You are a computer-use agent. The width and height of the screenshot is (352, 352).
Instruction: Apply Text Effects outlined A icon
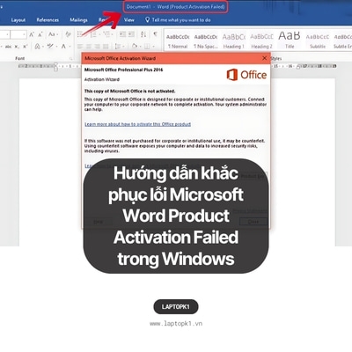[37, 47]
